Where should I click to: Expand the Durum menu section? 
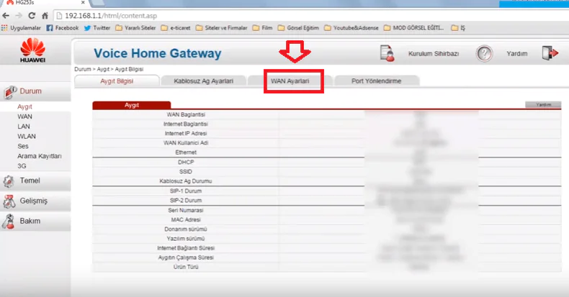pyautogui.click(x=35, y=91)
